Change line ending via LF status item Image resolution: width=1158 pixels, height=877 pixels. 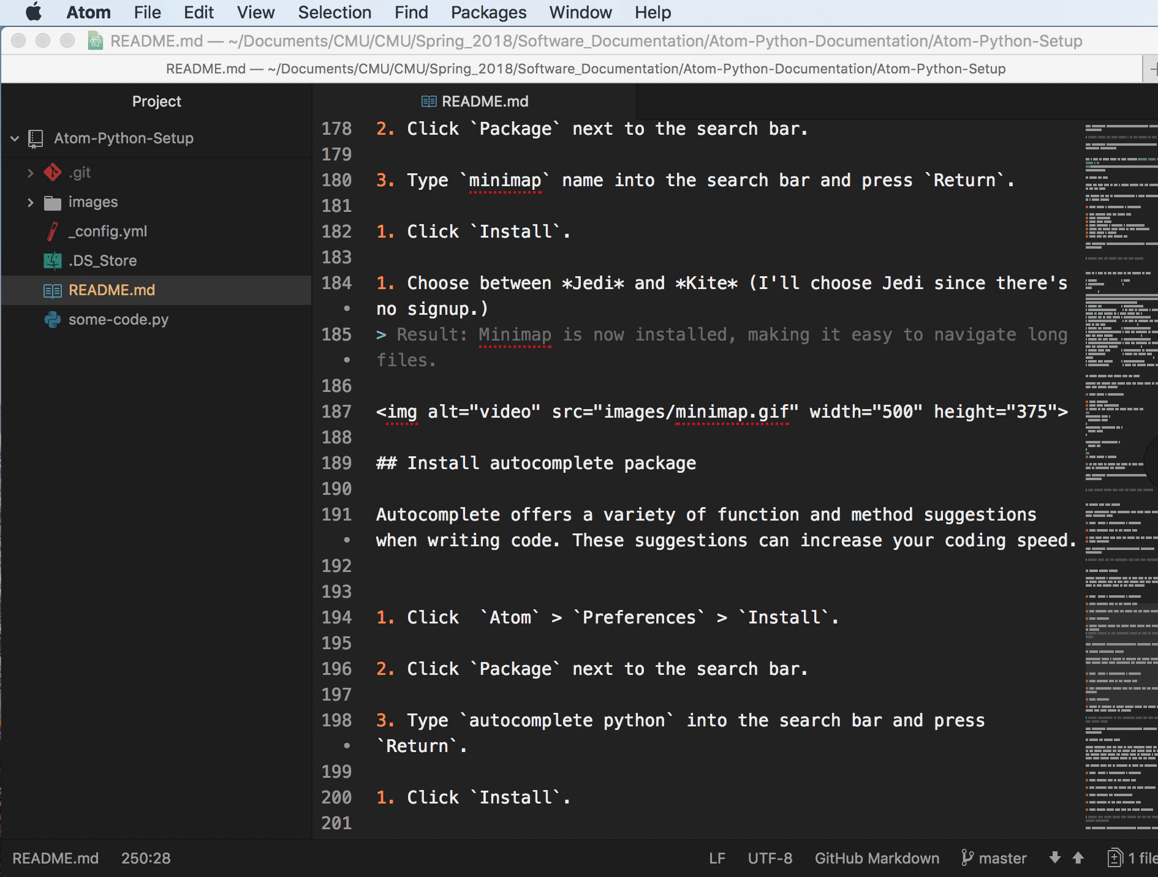click(x=717, y=858)
